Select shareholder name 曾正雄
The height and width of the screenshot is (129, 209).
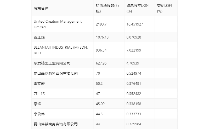point(39,37)
